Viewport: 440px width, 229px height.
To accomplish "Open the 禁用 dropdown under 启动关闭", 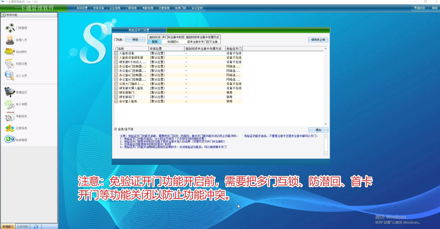I will (155, 42).
